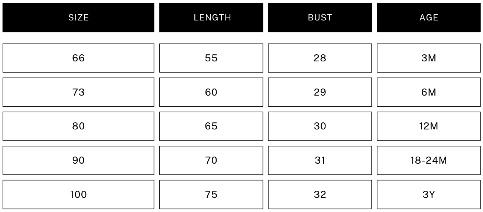Select the size 73 cell
Viewport: 483px width, 212px height.
coord(78,92)
